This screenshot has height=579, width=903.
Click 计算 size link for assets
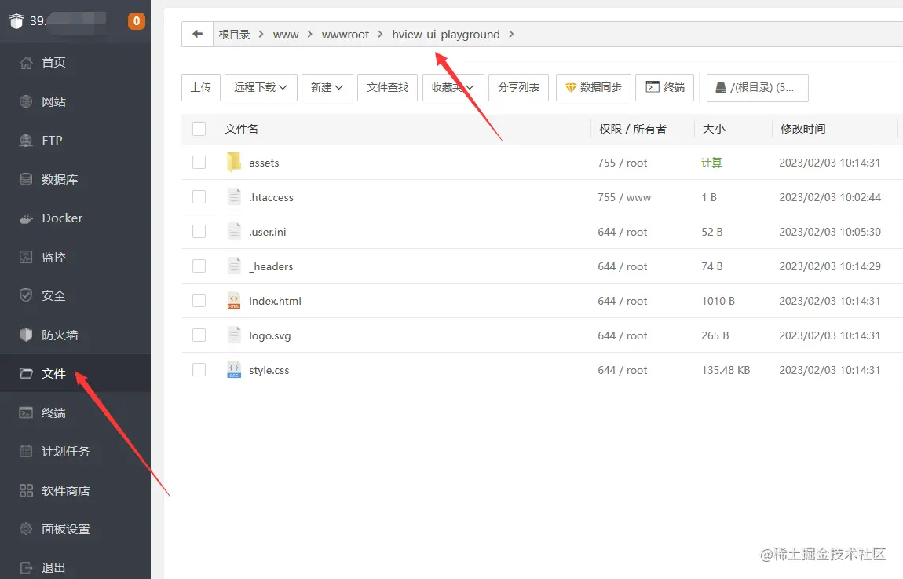point(711,163)
